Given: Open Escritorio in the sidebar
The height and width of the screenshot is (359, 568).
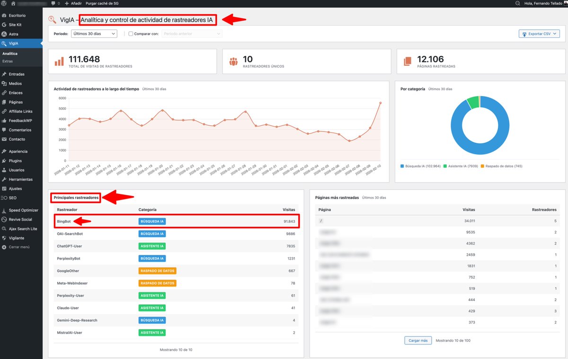Looking at the screenshot, I should point(17,16).
